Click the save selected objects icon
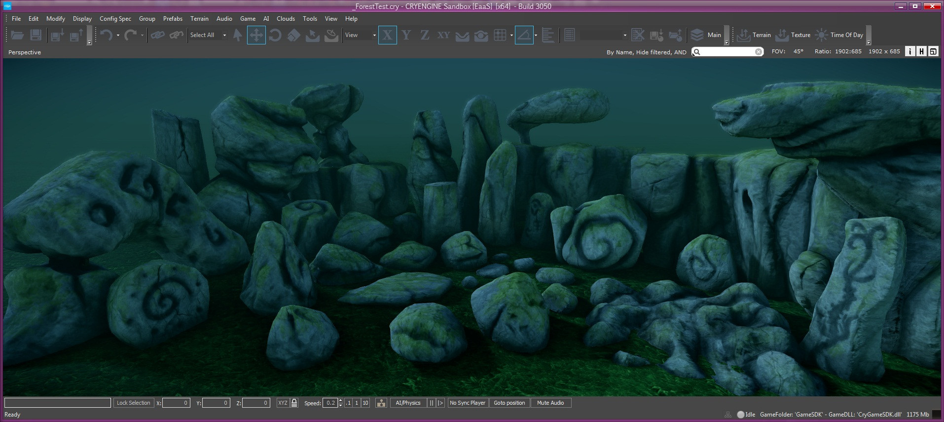This screenshot has height=422, width=944. click(58, 35)
